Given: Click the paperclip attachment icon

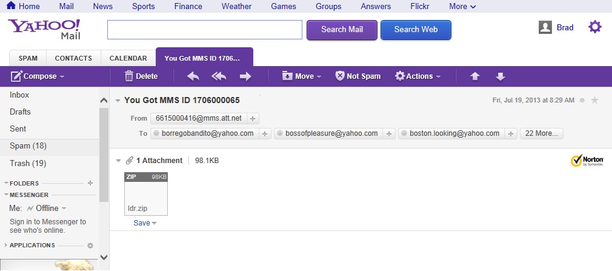Looking at the screenshot, I should [129, 161].
